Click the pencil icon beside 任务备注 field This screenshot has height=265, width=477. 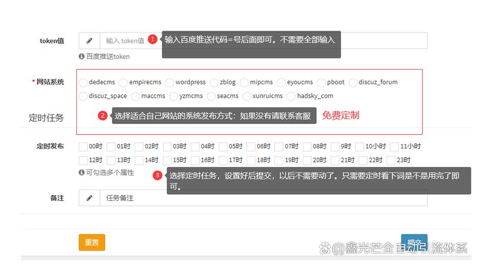89,198
